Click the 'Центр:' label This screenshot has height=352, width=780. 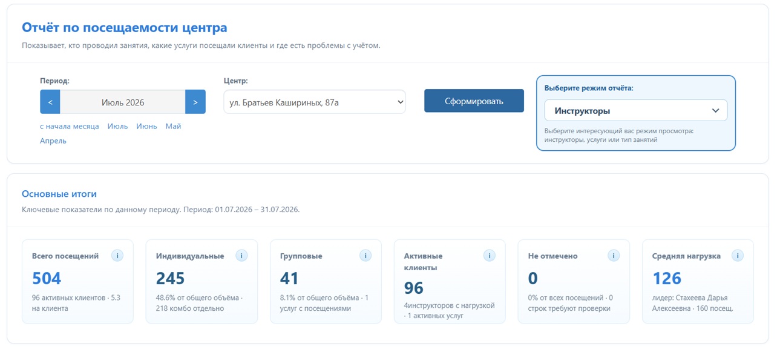(235, 81)
